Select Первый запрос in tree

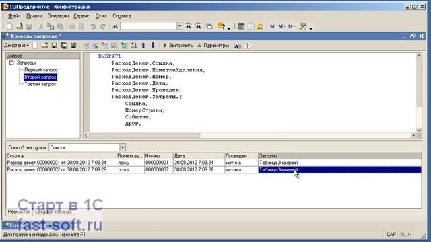(x=41, y=70)
